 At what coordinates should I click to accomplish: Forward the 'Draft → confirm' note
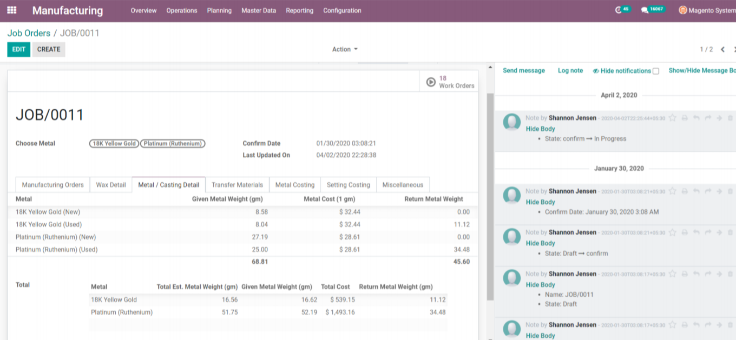[708, 232]
